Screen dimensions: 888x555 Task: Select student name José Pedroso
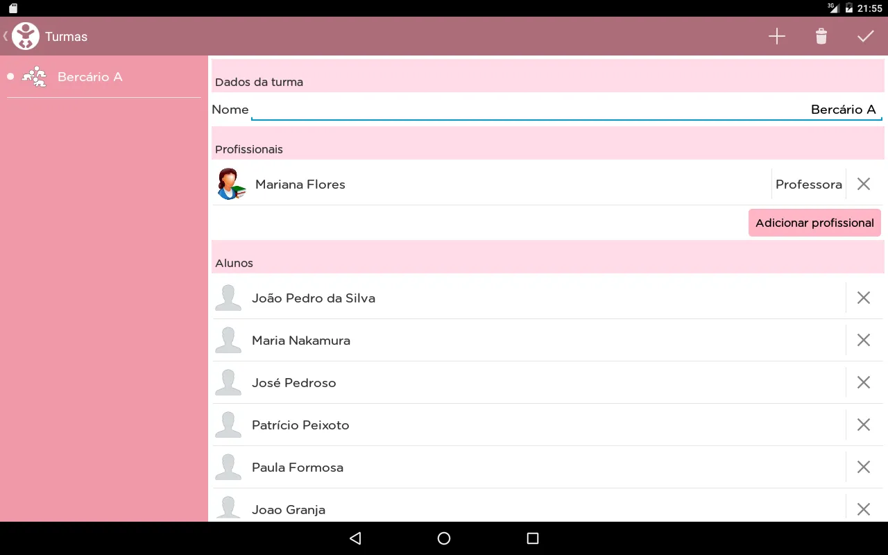tap(294, 383)
